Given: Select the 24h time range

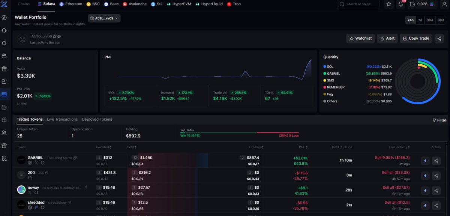Looking at the screenshot, I should click(410, 20).
